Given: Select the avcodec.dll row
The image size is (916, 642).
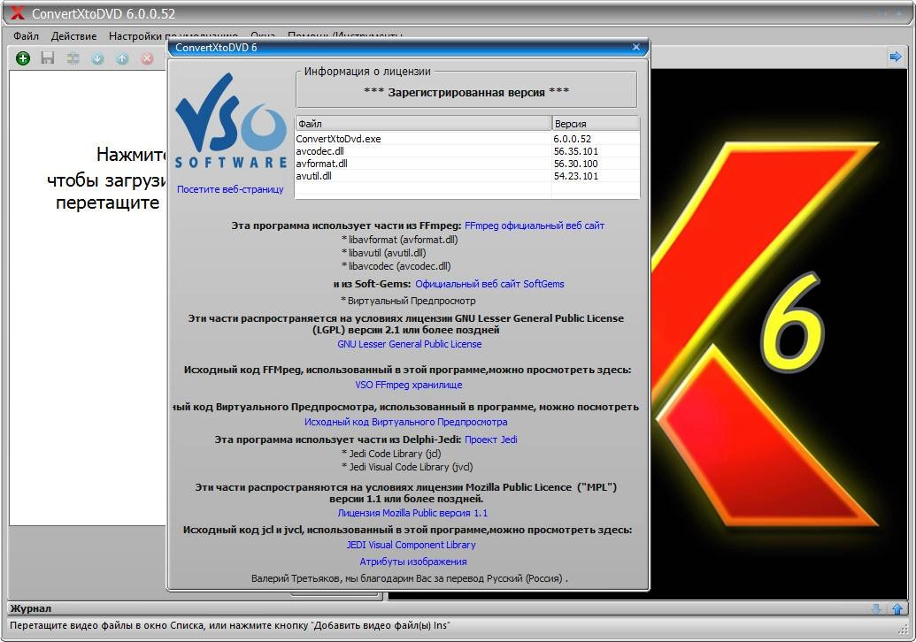Looking at the screenshot, I should pyautogui.click(x=467, y=151).
